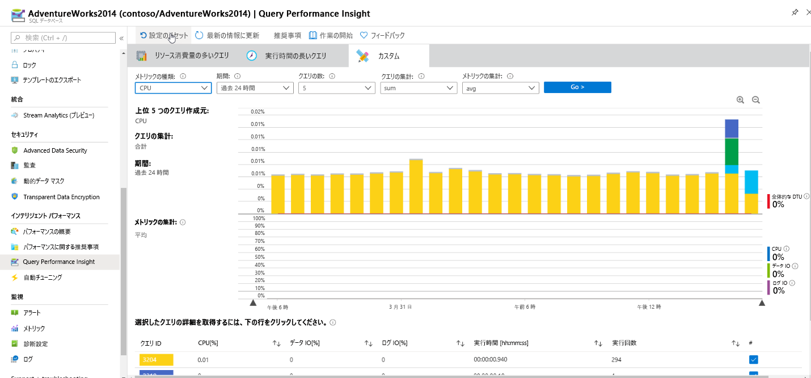Open アラート in the monitoring section
Viewport: 811px width, 378px height.
point(32,313)
